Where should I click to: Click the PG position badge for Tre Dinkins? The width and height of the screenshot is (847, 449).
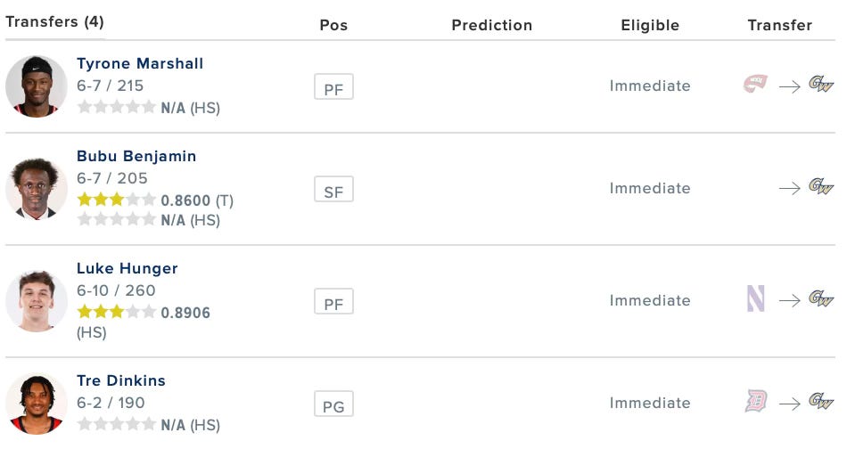333,405
